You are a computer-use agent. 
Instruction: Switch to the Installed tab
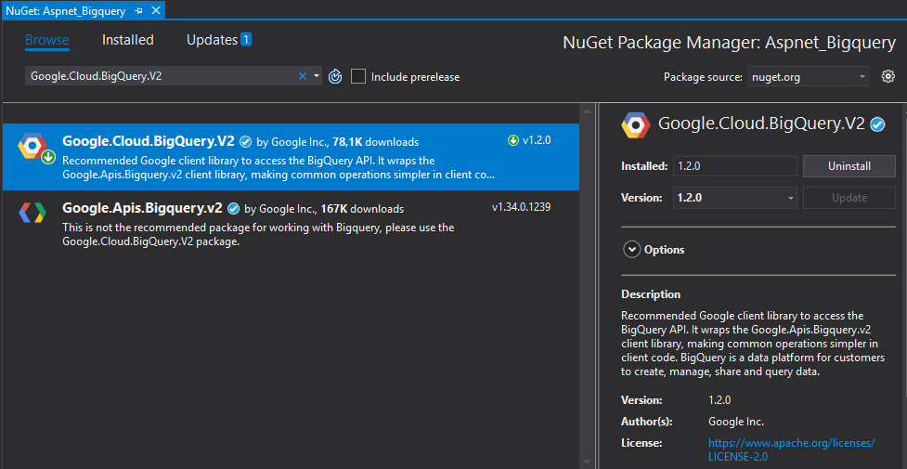(128, 40)
